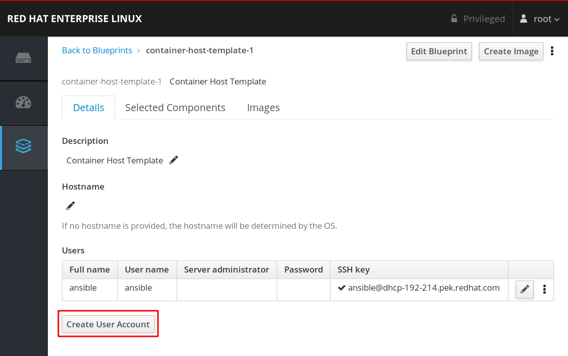Click the ansible SSH key address cell
Image resolution: width=568 pixels, height=356 pixels.
(x=424, y=288)
